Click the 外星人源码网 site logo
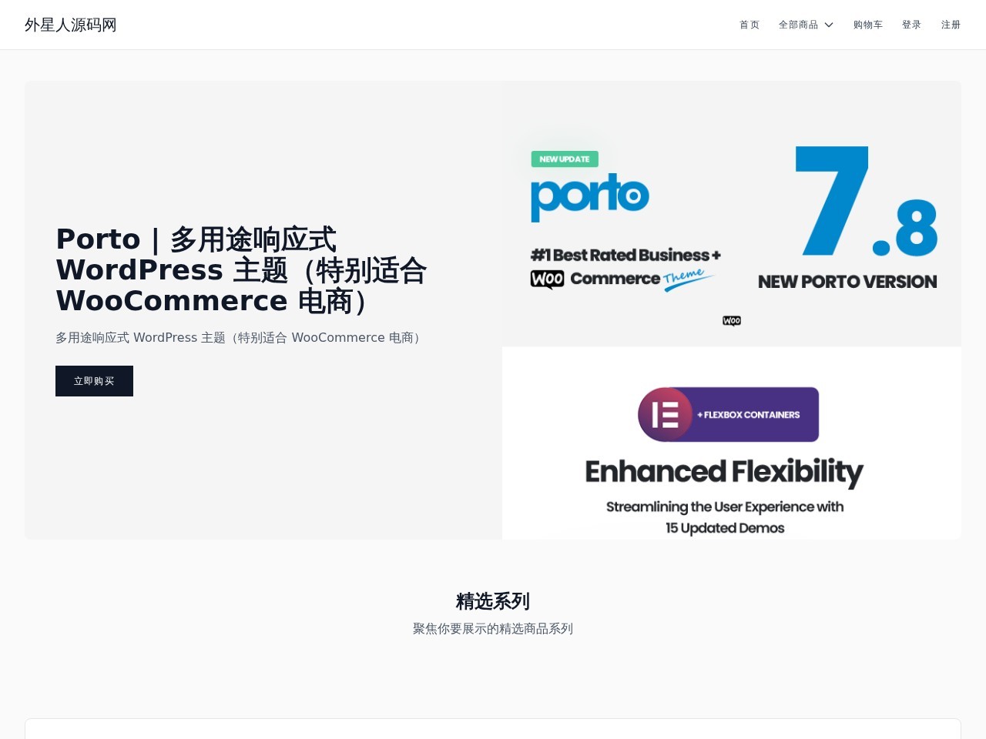986x739 pixels. (71, 25)
